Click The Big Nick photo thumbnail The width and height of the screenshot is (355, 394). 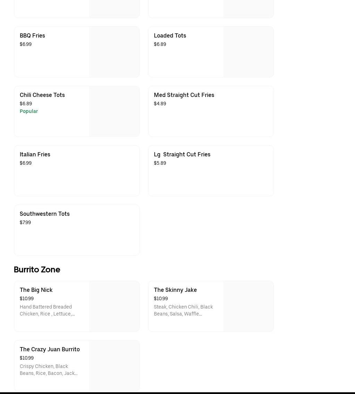coord(114,306)
